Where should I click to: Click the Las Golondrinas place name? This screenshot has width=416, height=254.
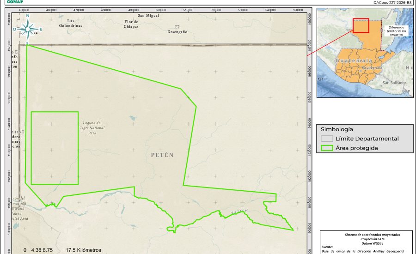click(x=70, y=23)
